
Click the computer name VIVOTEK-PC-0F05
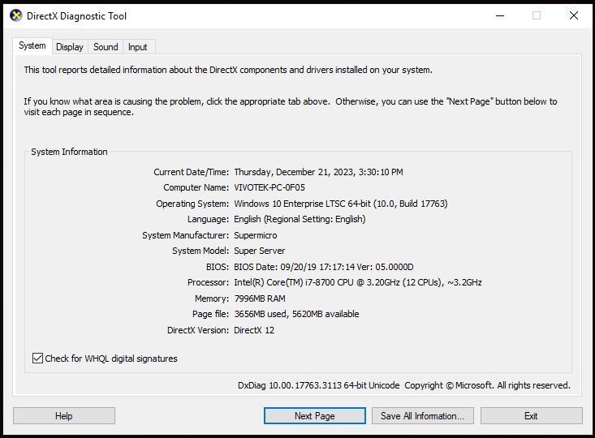click(x=269, y=187)
